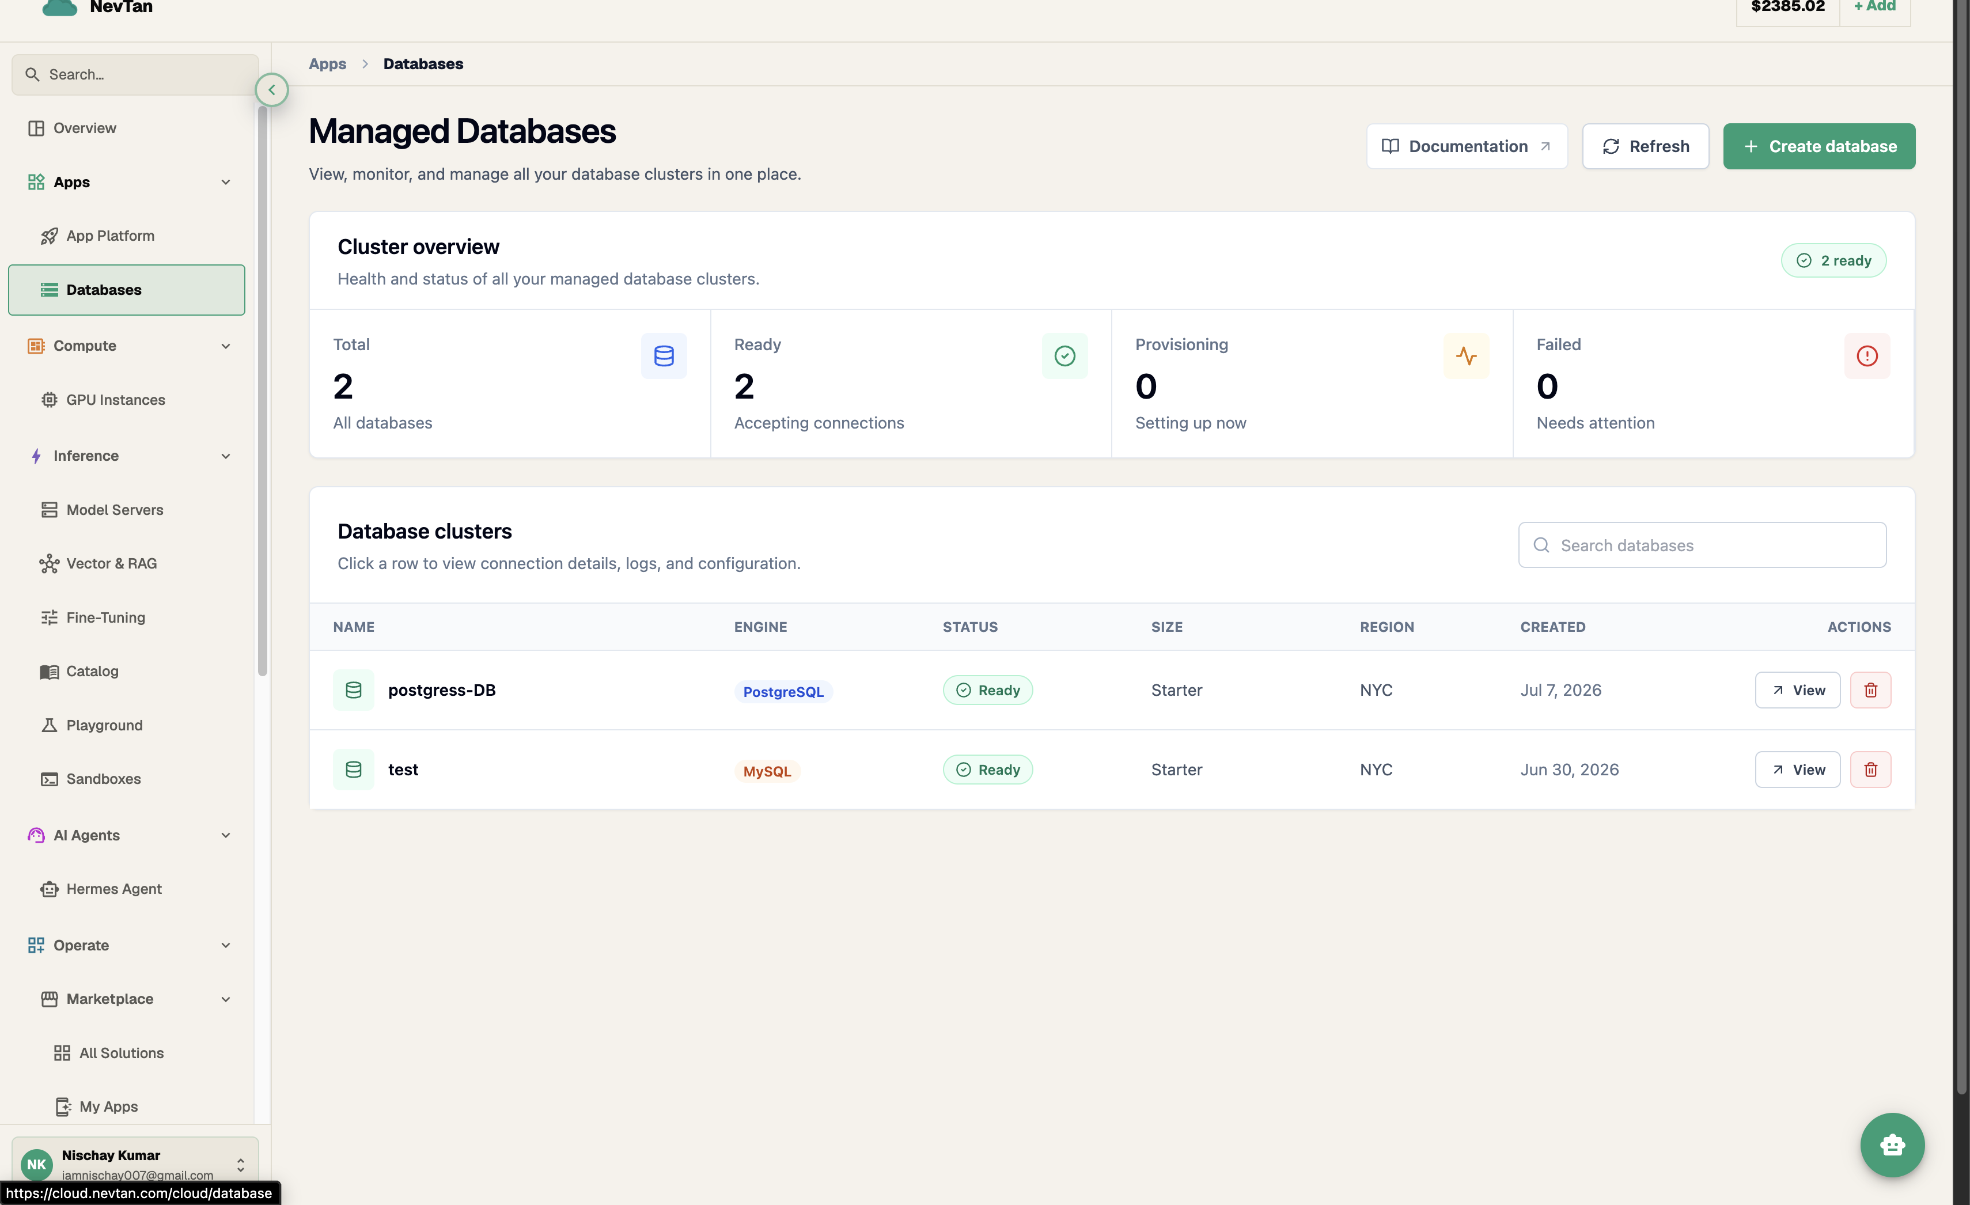Click Ready status of test row
Viewport: 1970px width, 1205px height.
point(987,769)
